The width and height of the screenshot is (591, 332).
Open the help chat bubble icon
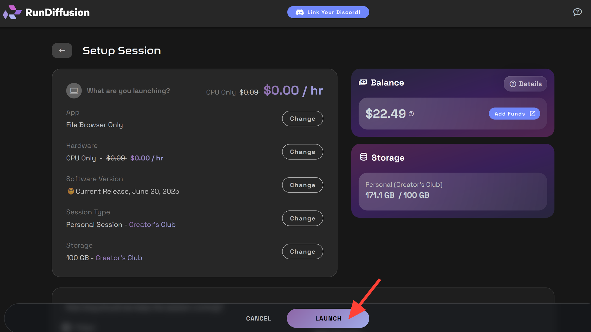pos(577,12)
